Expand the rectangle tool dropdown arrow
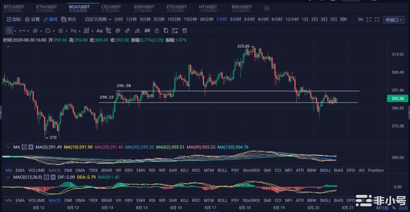 tap(54, 31)
